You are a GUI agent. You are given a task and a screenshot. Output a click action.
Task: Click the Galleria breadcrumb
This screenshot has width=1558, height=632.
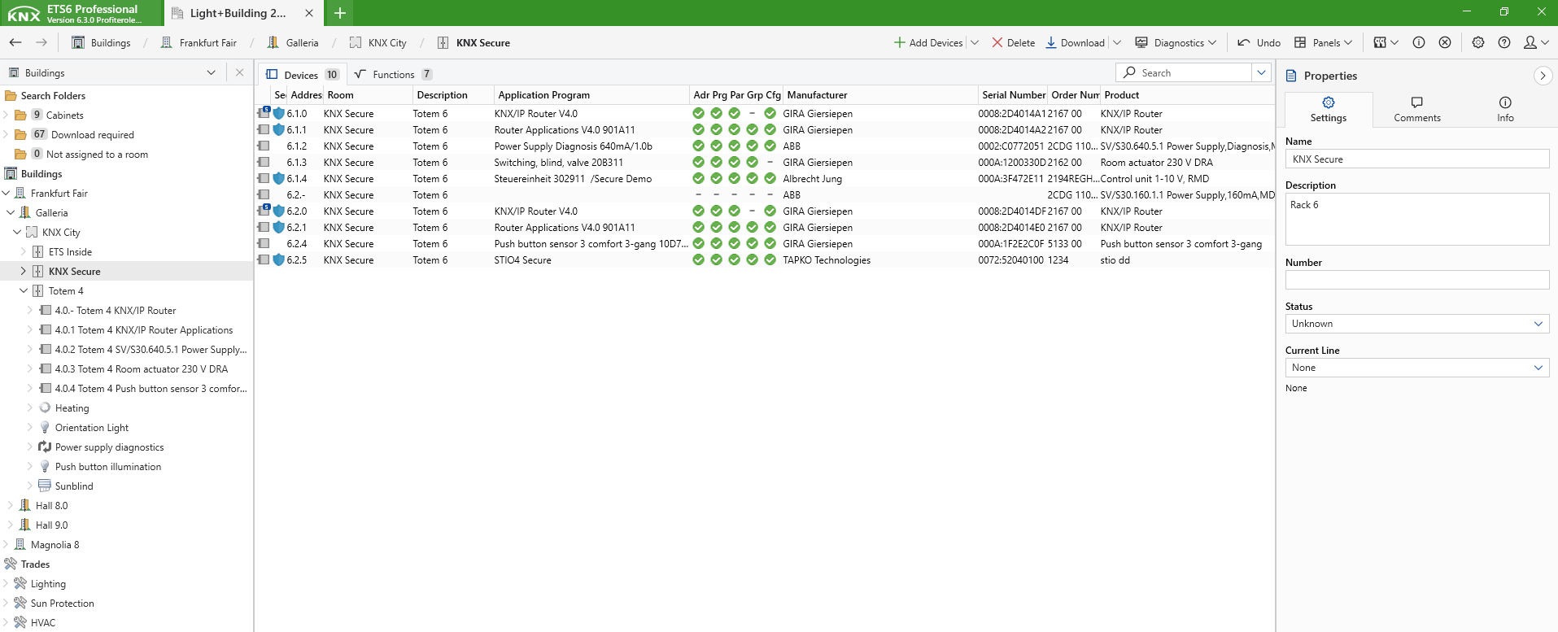click(x=294, y=42)
